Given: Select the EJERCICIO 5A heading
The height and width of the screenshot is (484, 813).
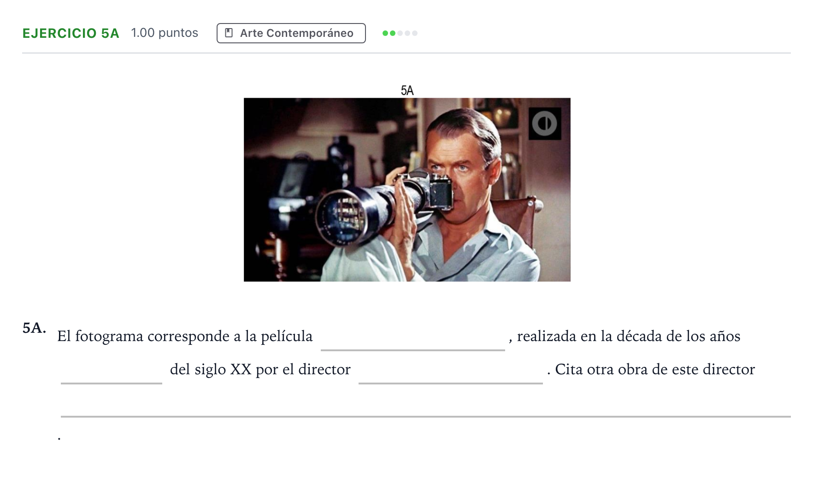Looking at the screenshot, I should click(71, 33).
